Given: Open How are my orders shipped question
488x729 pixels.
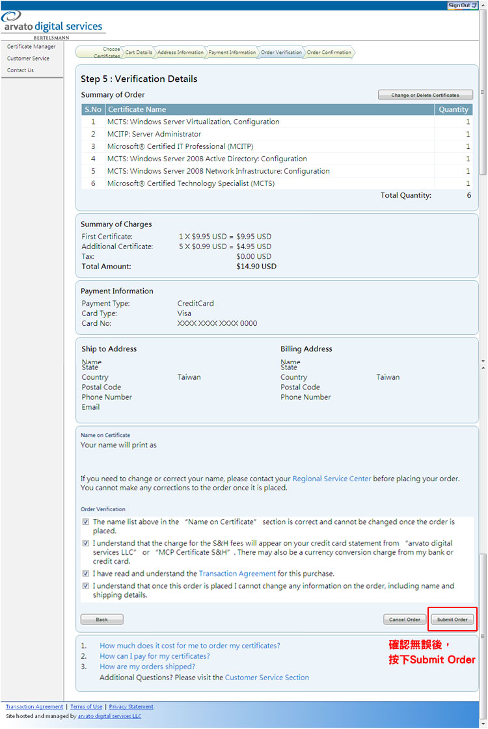Looking at the screenshot, I should click(148, 667).
